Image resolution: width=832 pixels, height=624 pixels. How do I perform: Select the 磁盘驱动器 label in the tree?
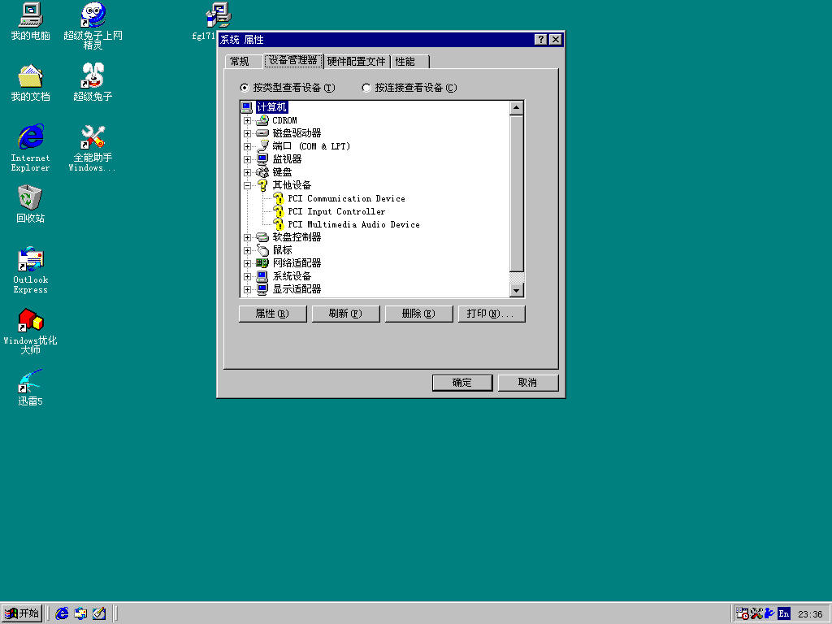click(297, 133)
